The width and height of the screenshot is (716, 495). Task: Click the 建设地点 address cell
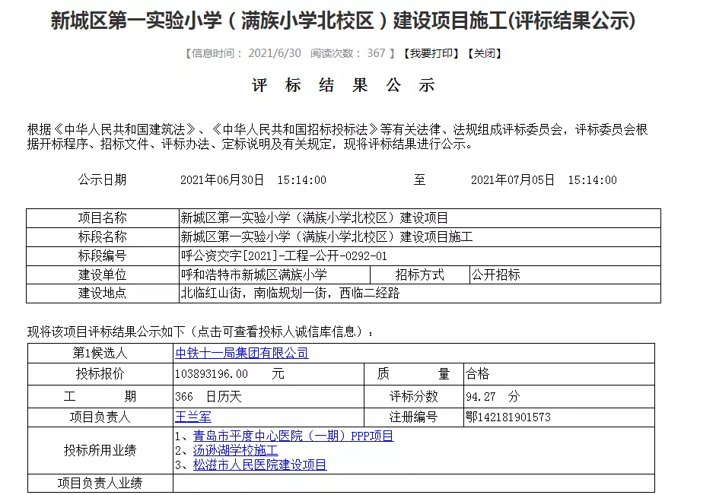290,293
